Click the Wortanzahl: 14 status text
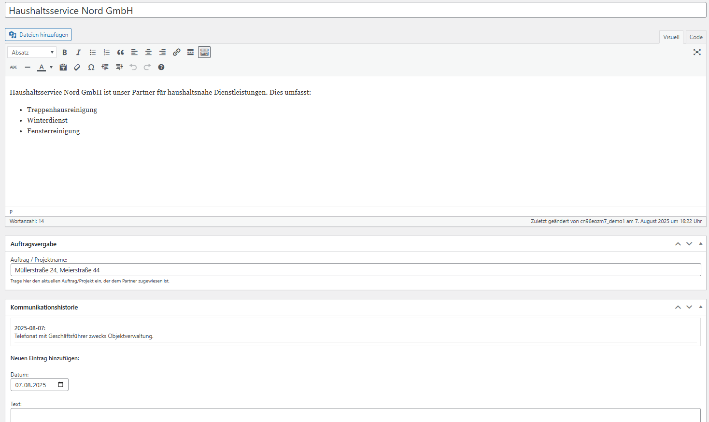Screen dimensions: 709x422 click(x=27, y=221)
